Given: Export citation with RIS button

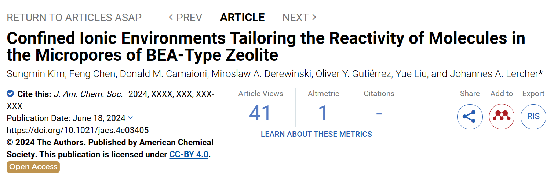Looking at the screenshot, I should (x=533, y=117).
